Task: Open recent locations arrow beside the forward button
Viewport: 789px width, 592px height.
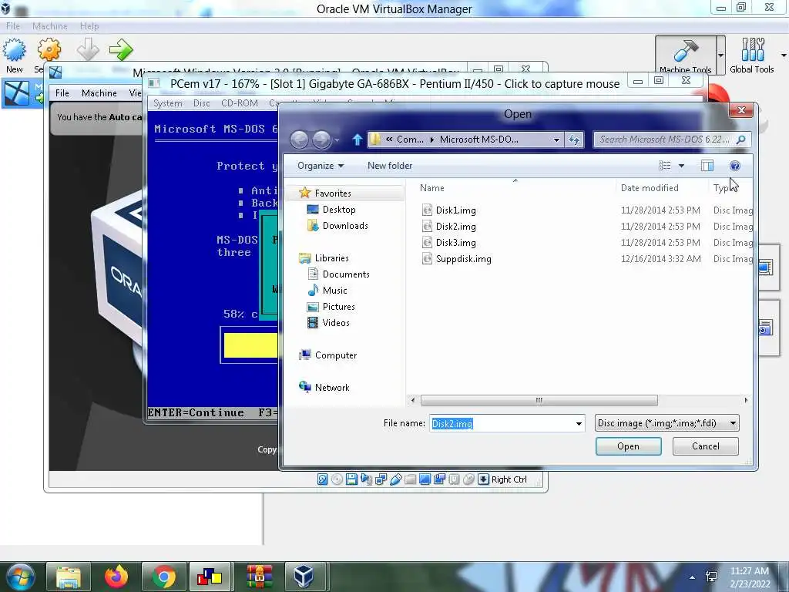Action: click(x=337, y=140)
